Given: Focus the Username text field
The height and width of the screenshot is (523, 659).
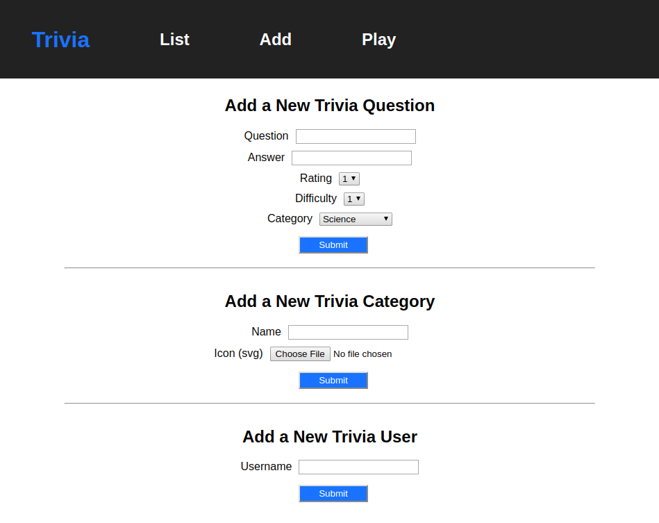Looking at the screenshot, I should click(x=358, y=467).
